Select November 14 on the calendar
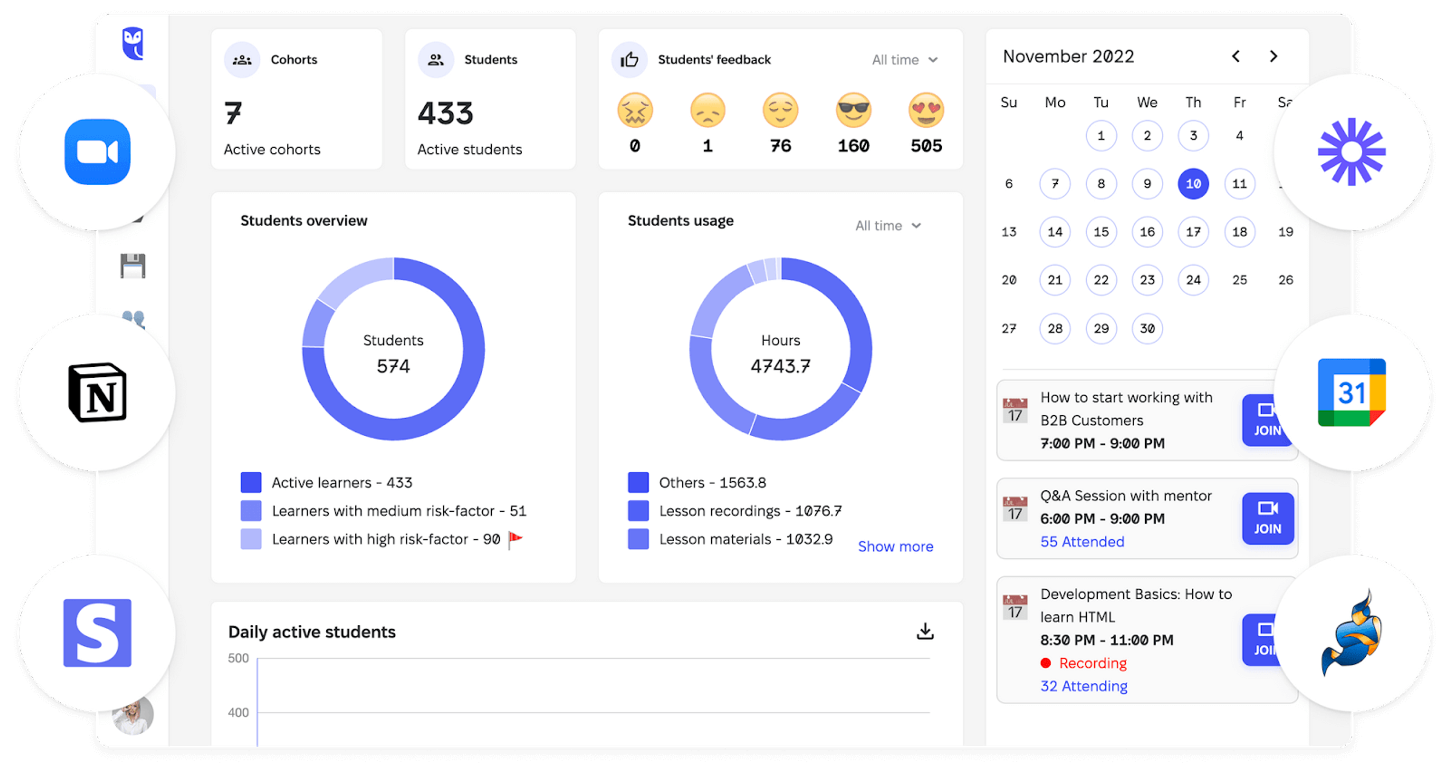 pos(1055,232)
